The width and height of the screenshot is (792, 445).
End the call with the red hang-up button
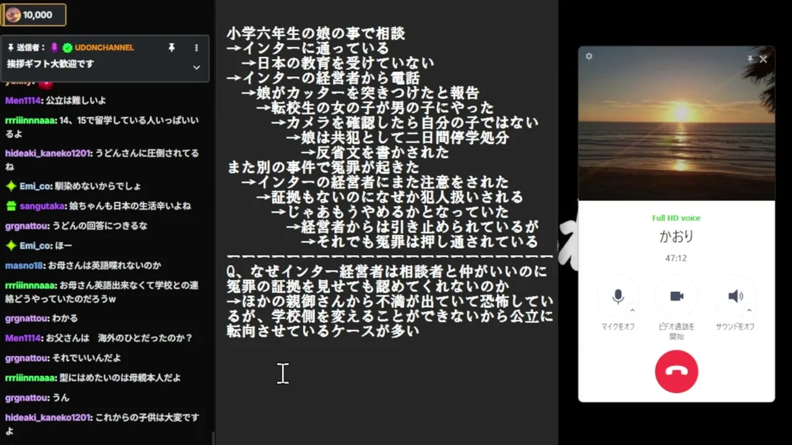tap(676, 371)
